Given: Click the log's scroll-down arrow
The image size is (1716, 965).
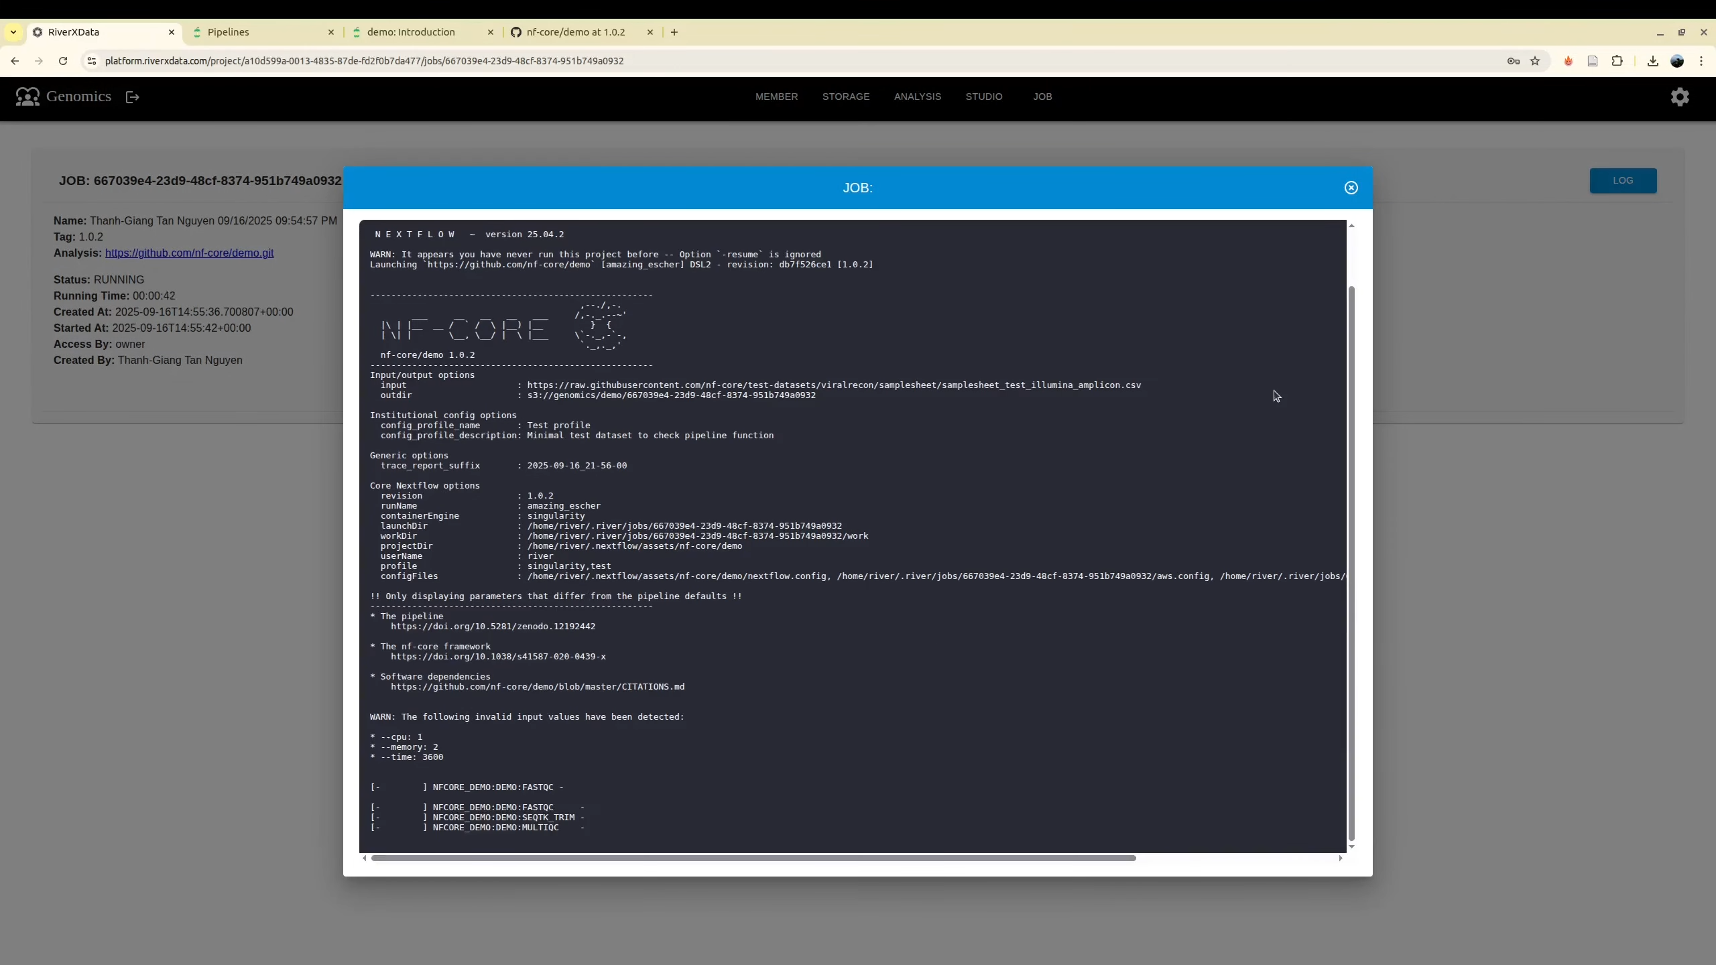Looking at the screenshot, I should [x=1351, y=847].
